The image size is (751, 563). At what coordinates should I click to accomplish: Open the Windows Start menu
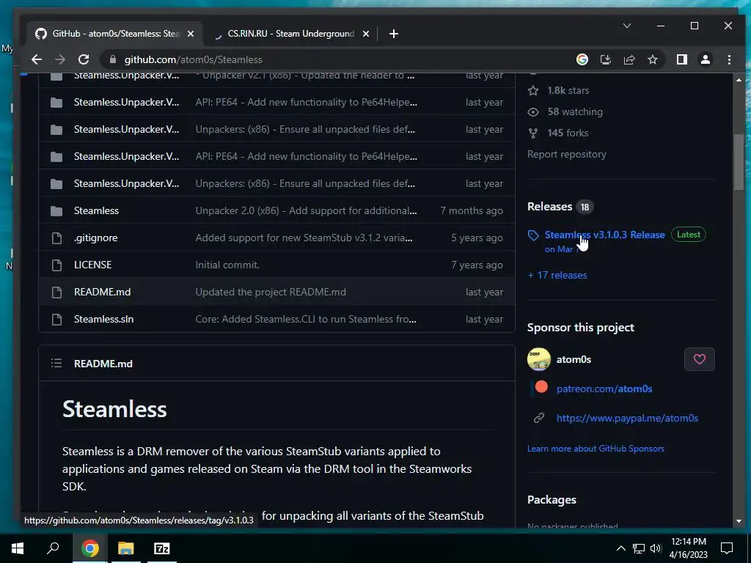18,548
